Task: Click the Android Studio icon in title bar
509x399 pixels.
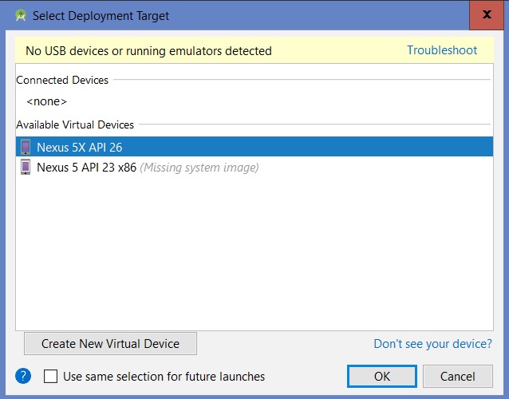Action: tap(21, 15)
